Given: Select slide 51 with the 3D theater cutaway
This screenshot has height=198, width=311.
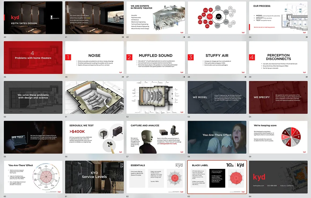Looking at the screenshot, I should (94, 97).
